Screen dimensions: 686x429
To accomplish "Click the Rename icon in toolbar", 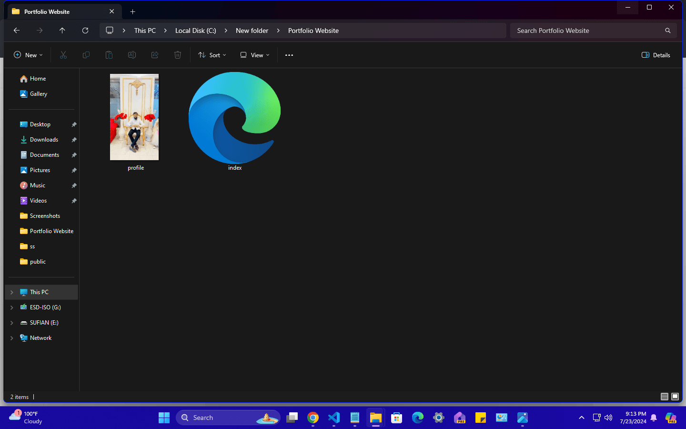I will point(132,55).
